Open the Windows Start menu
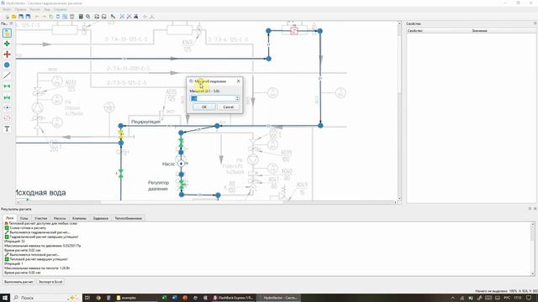Screen dimensions: 538x302 point(5,298)
